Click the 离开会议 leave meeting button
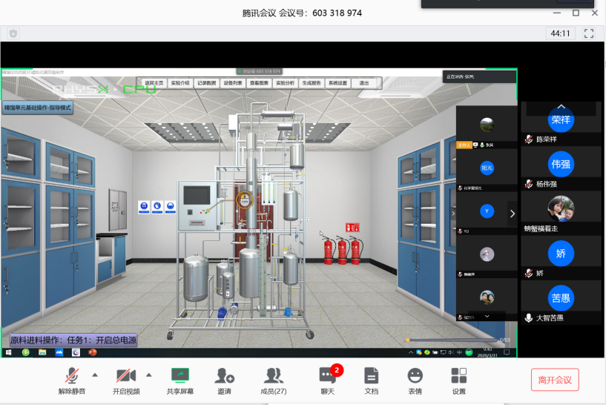The image size is (606, 405). click(554, 380)
